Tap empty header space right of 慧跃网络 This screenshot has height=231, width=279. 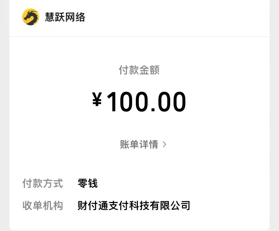178,17
